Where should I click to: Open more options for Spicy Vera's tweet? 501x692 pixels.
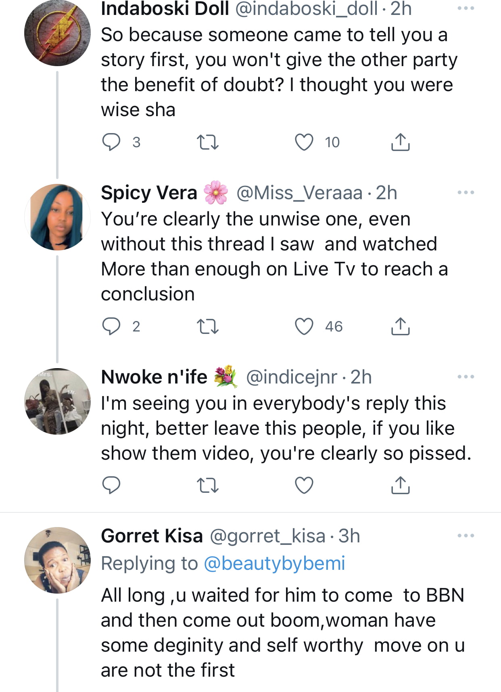[466, 192]
